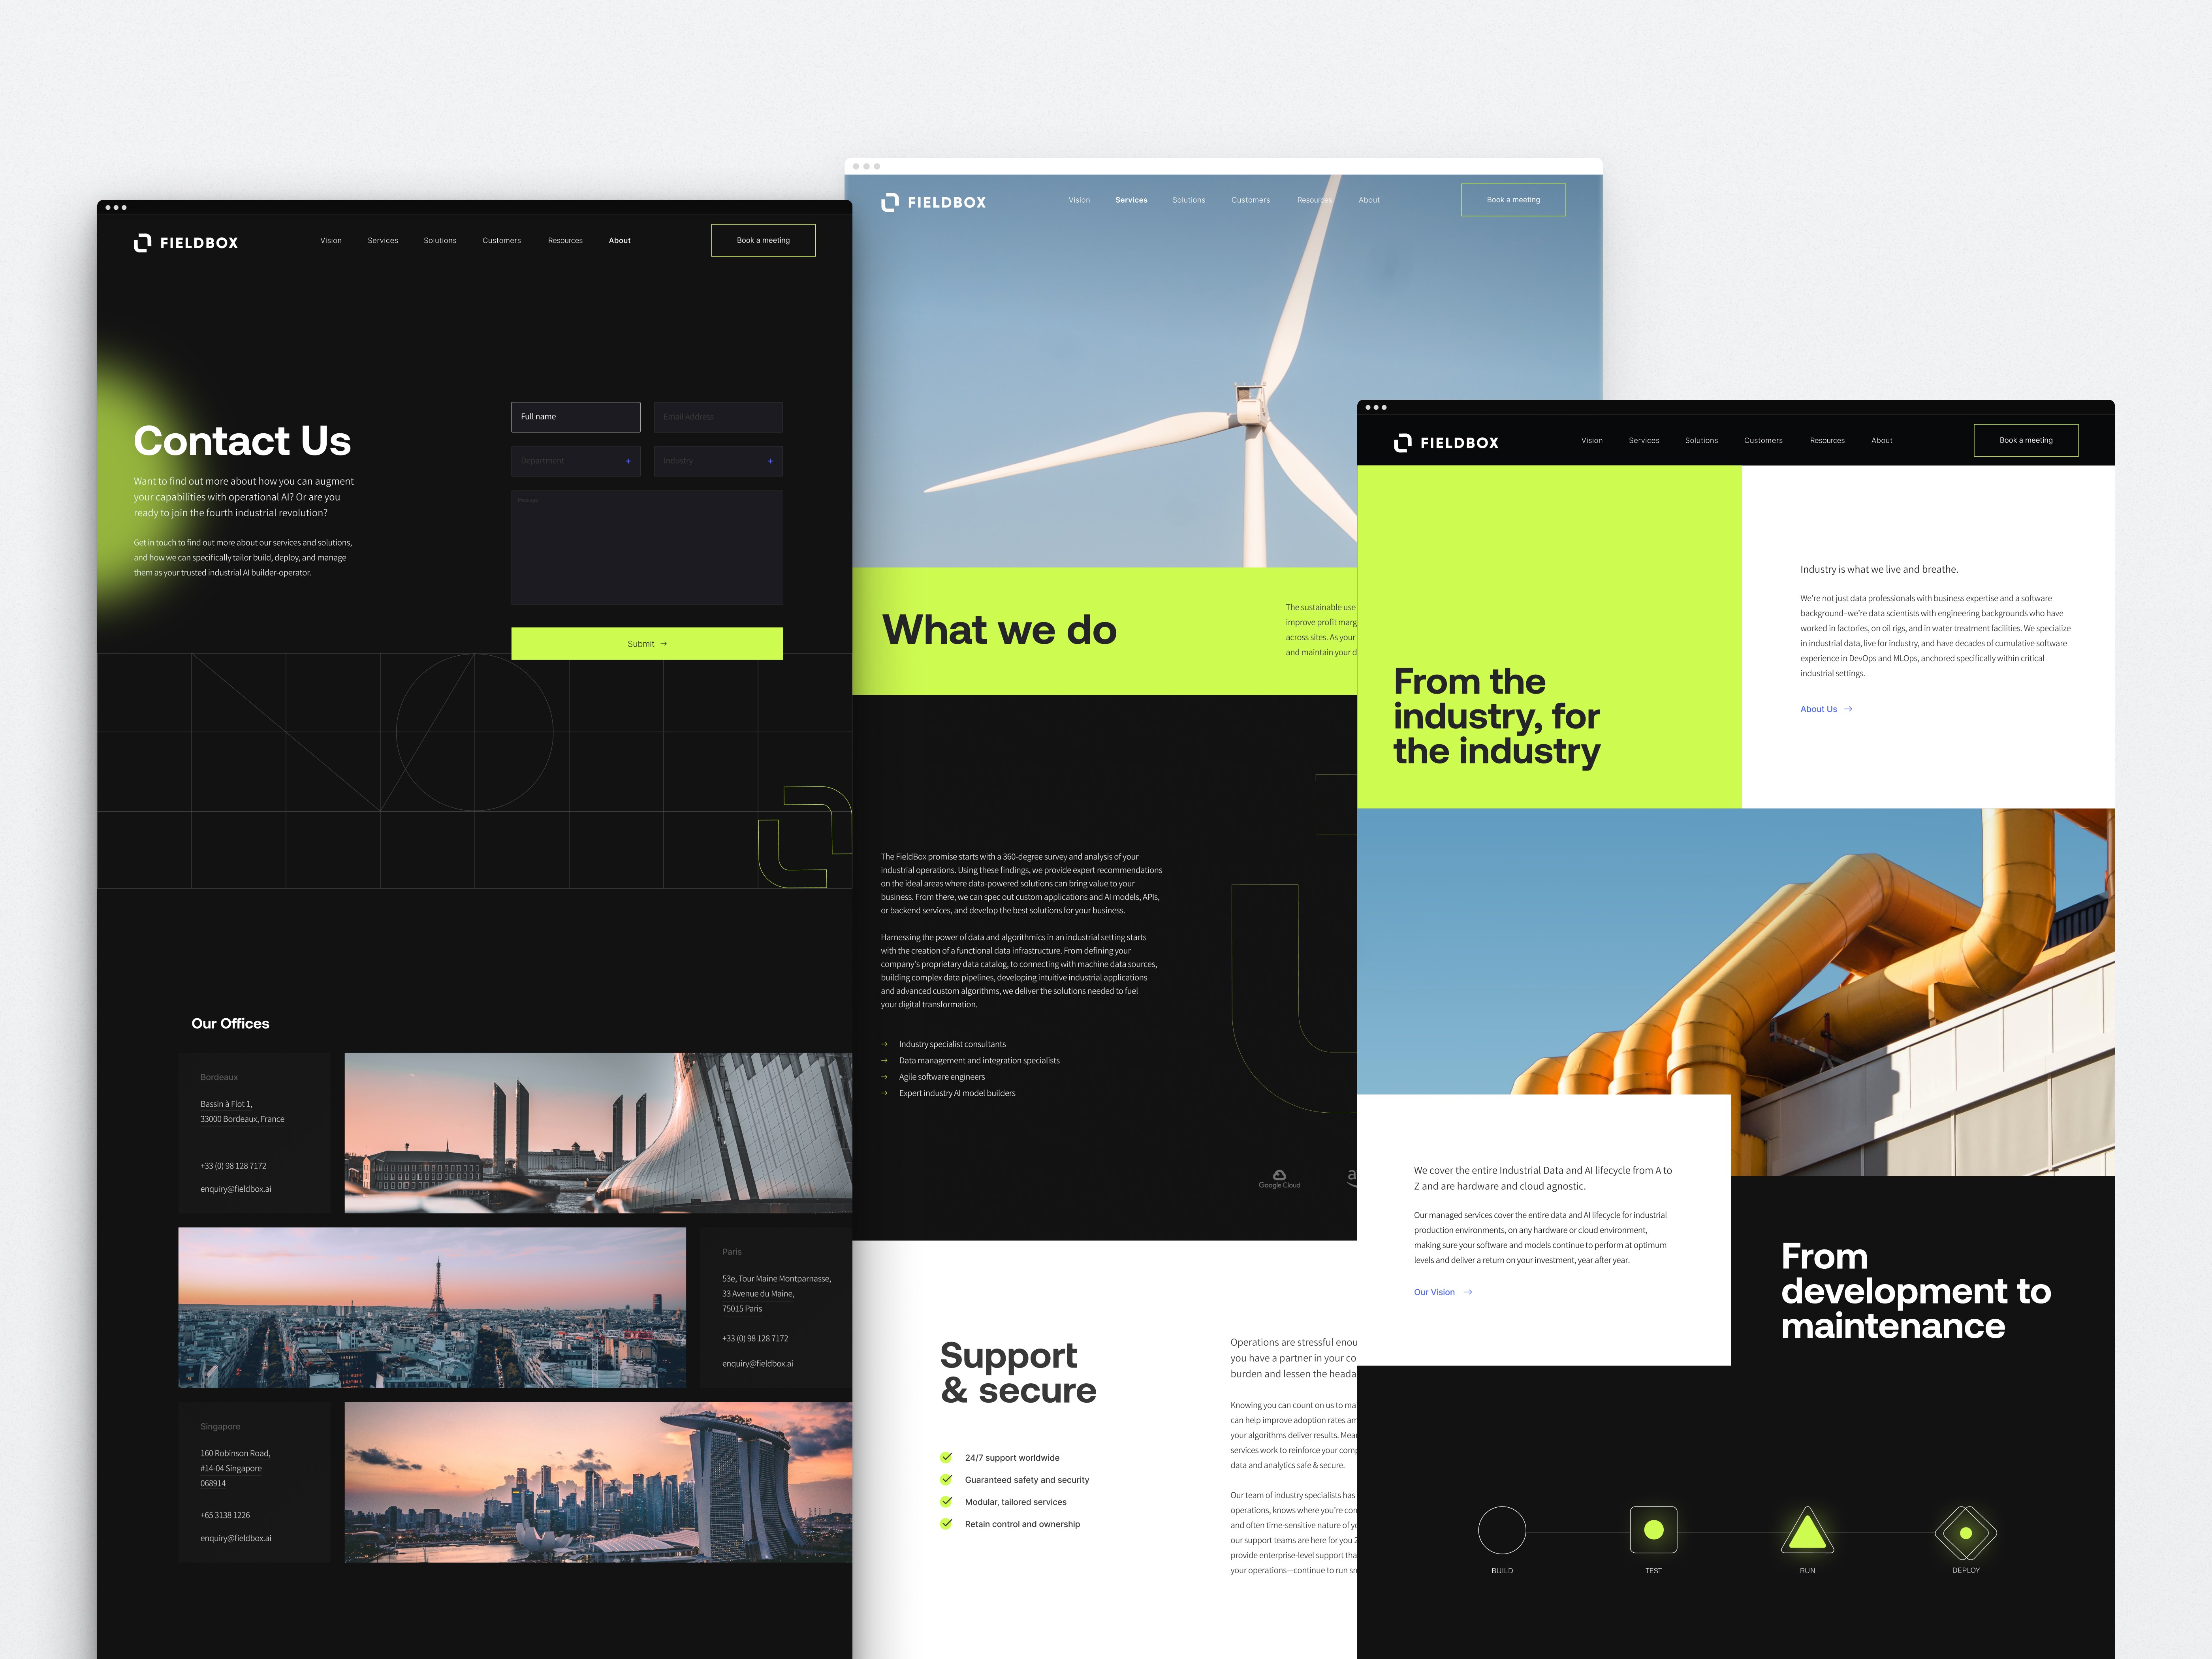Click the checkmark beside Retain control and ownership
The image size is (2212, 1659).
pos(946,1523)
